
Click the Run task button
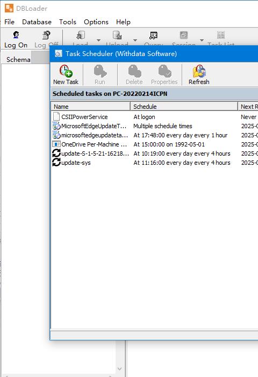(100, 75)
